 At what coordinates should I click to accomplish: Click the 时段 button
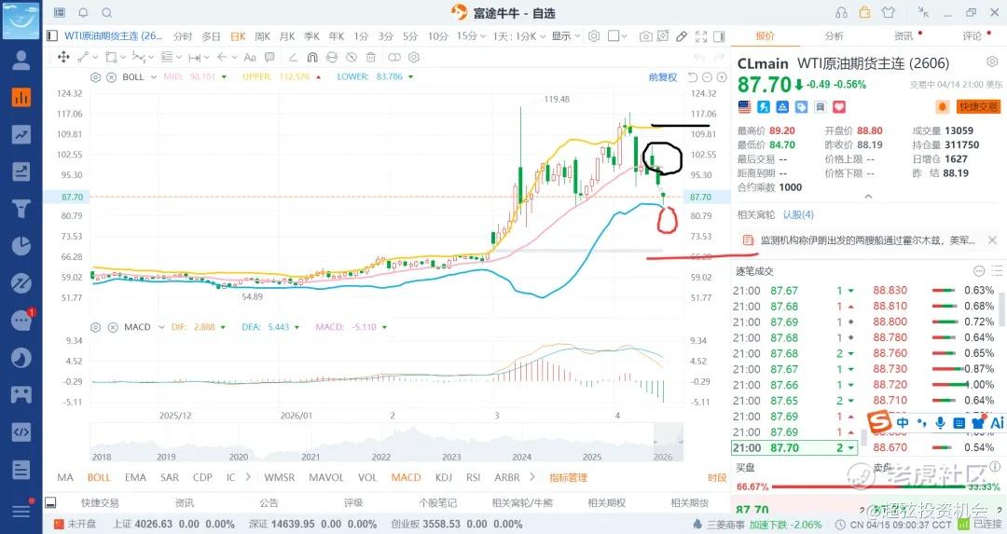[x=717, y=477]
